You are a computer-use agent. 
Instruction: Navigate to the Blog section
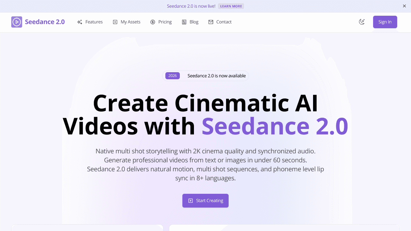pos(194,22)
